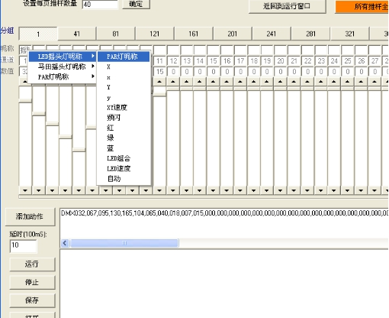Image resolution: width=389 pixels, height=318 pixels.
Task: Click the orange 所有推杆 button
Action: (362, 7)
